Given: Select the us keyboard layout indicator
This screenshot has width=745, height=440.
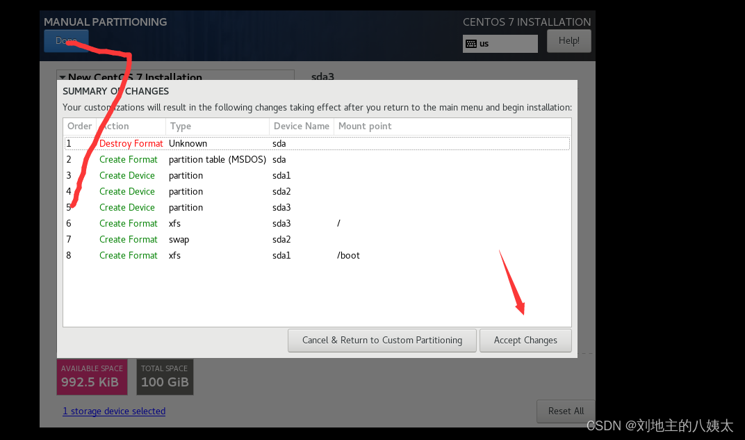Looking at the screenshot, I should click(500, 44).
